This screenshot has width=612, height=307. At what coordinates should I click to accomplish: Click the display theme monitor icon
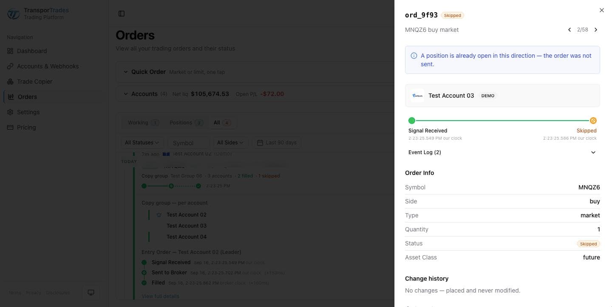[91, 293]
